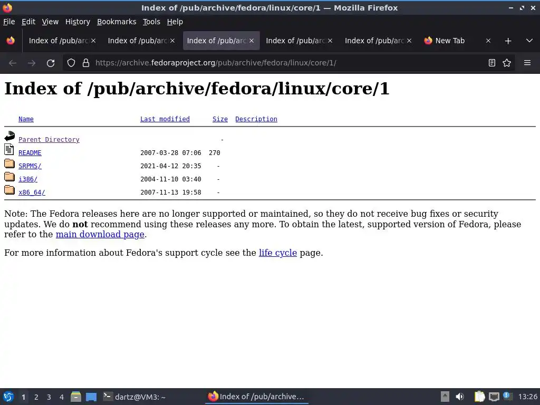540x405 pixels.
Task: Click README date 2007-03-28 07:06
Action: tap(170, 153)
